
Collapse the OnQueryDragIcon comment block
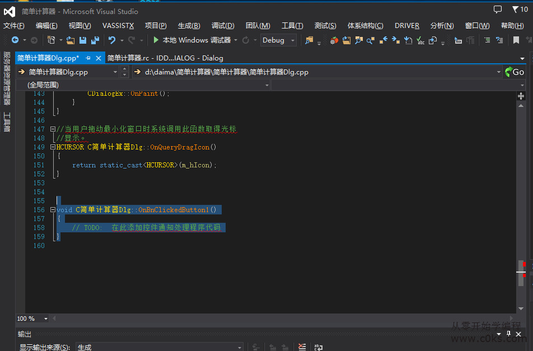53,129
